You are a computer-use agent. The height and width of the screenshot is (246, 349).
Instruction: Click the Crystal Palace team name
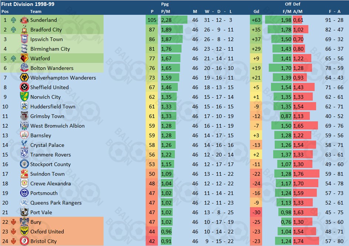tap(47, 145)
